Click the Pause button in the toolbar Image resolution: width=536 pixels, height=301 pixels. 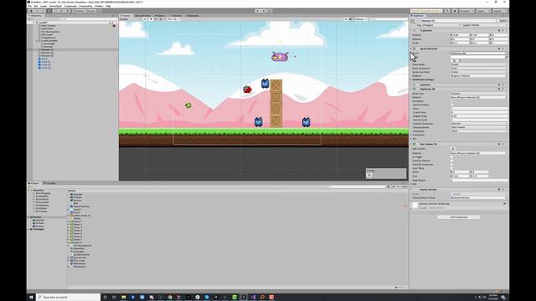pyautogui.click(x=264, y=11)
